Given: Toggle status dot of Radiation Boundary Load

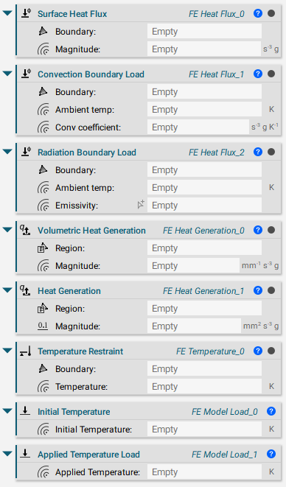Looking at the screenshot, I should (271, 152).
